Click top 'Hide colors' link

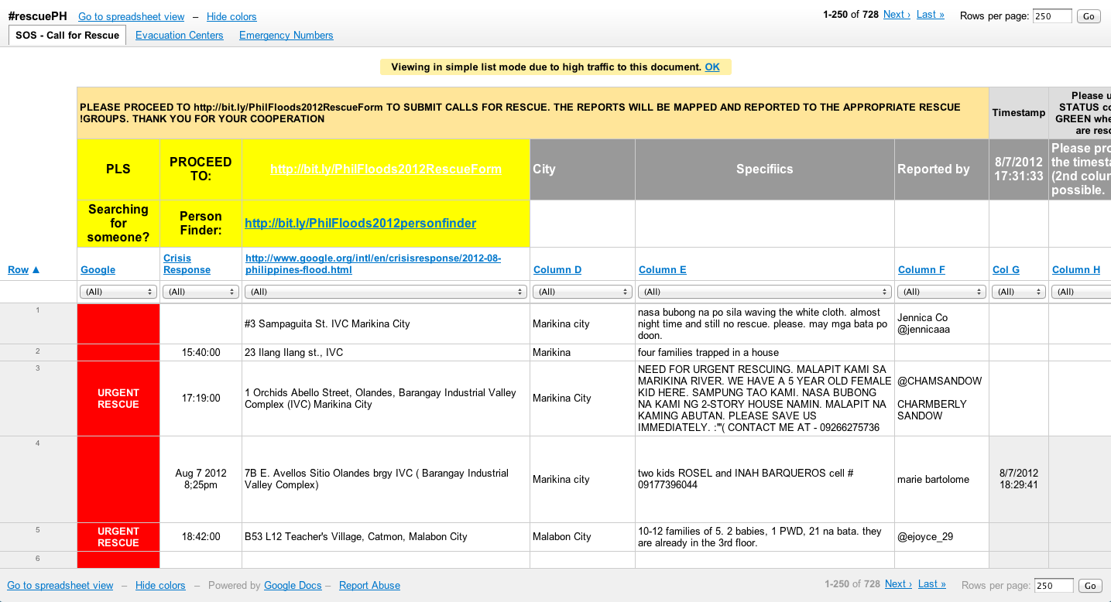231,17
